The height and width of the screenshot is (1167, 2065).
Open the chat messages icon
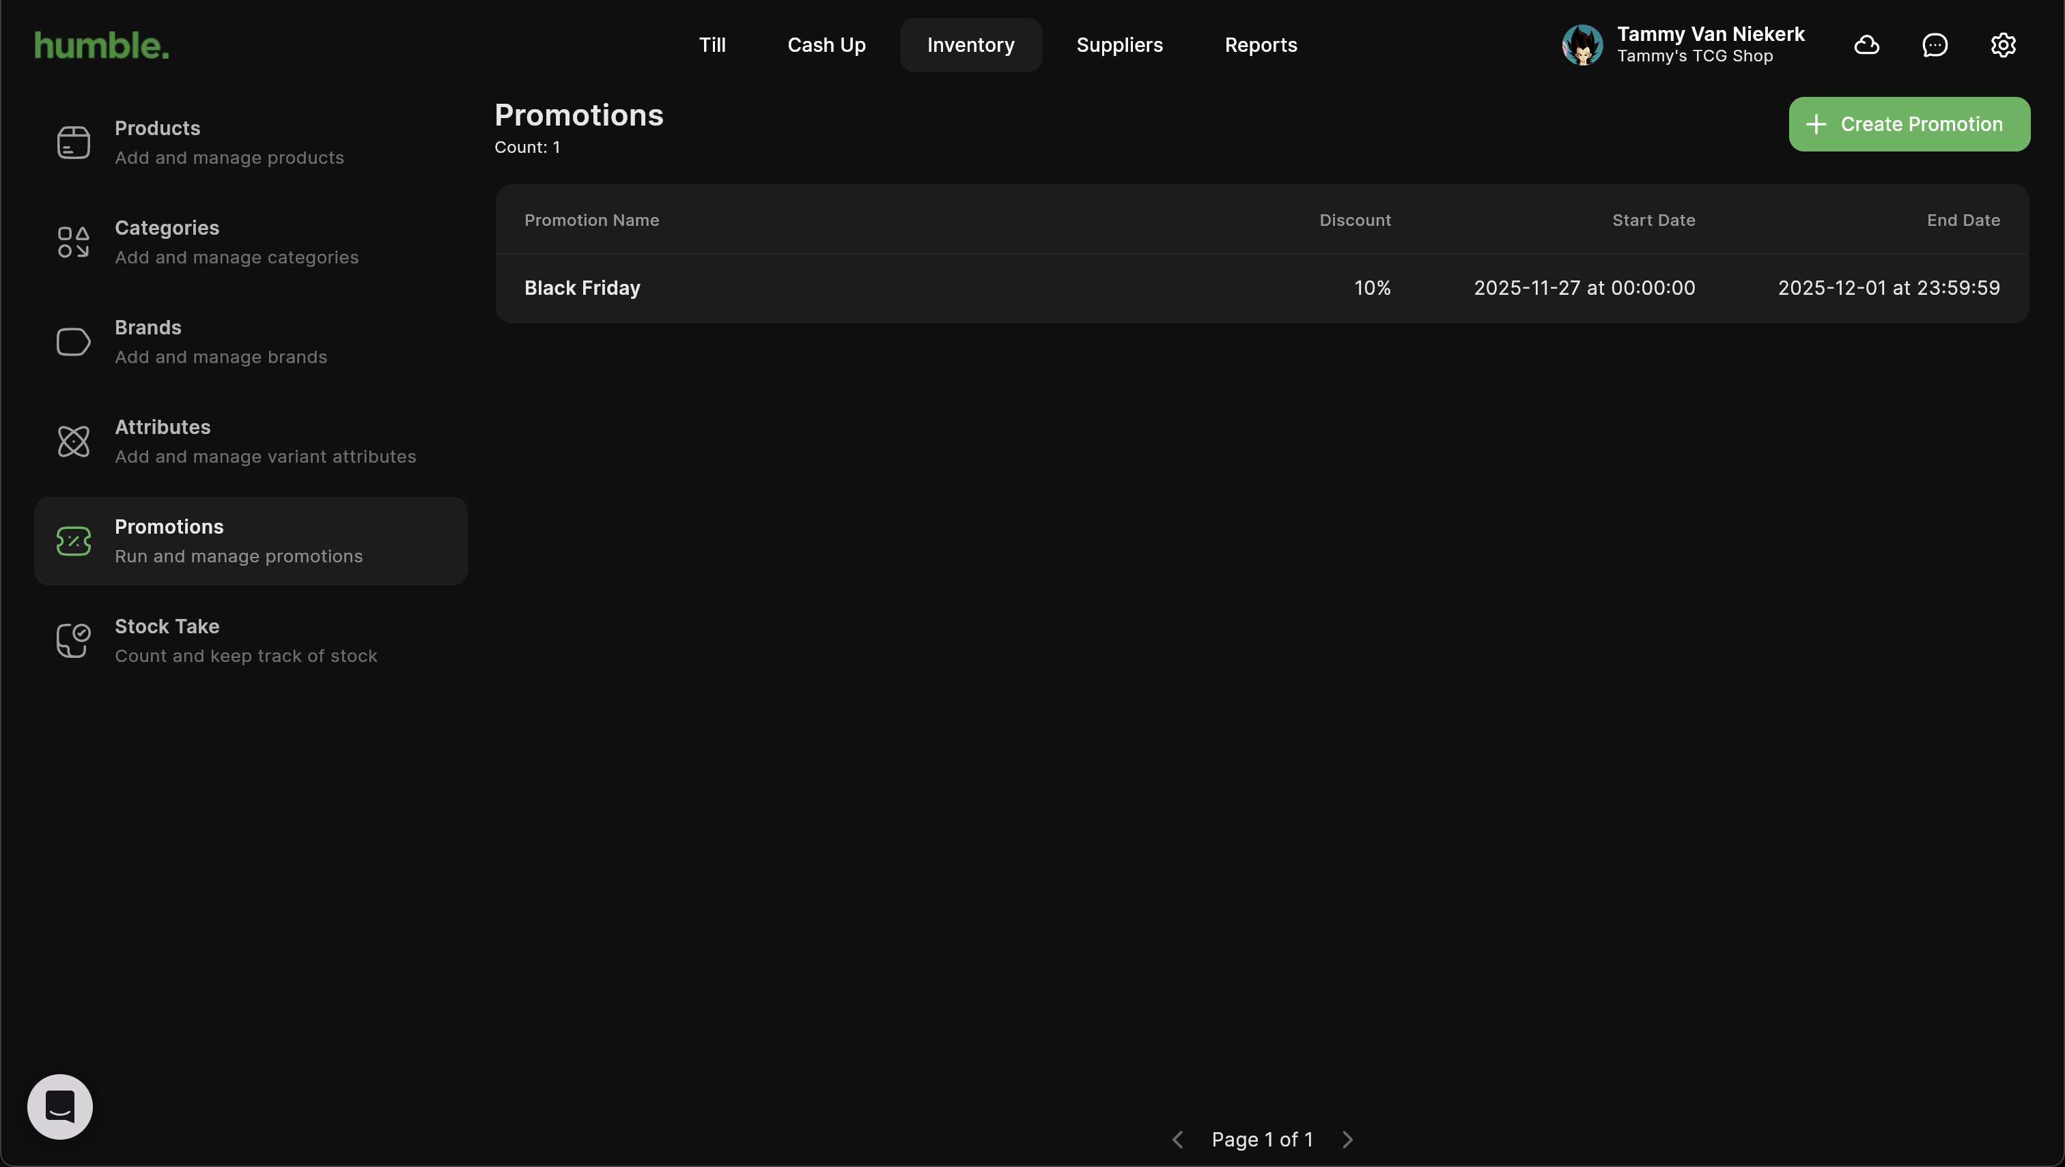pos(1935,45)
